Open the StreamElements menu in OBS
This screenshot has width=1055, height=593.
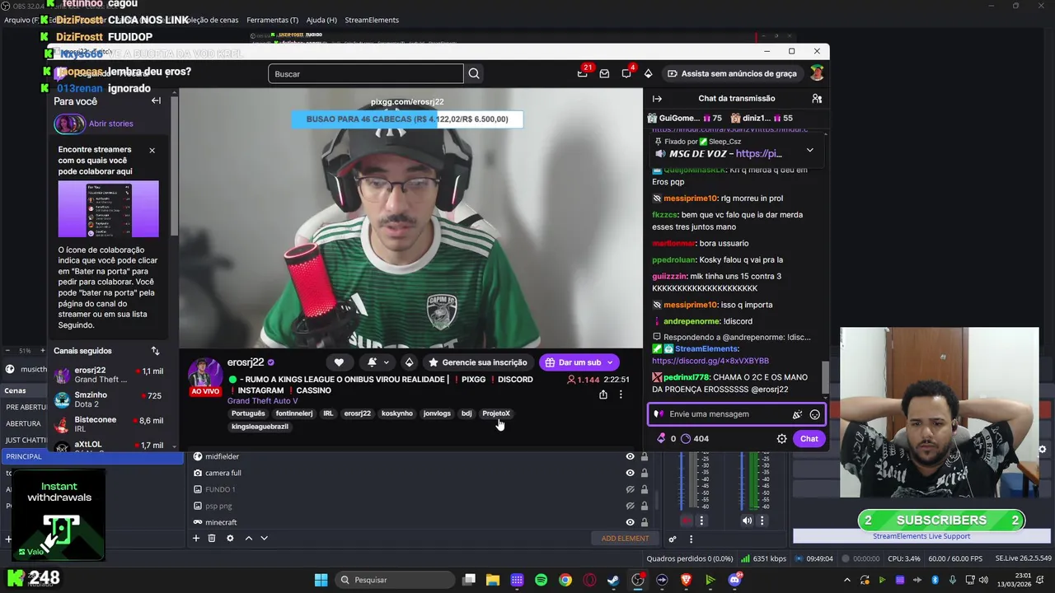coord(372,20)
